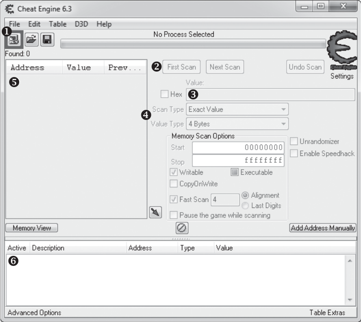Click Add Address Manually
361x322 pixels.
pyautogui.click(x=323, y=228)
